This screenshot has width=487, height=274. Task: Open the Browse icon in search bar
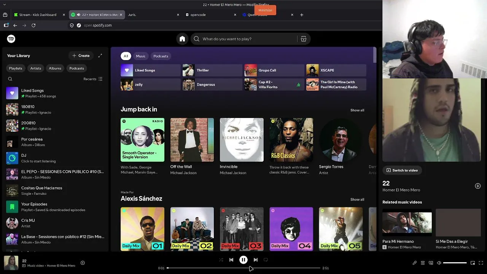click(304, 39)
